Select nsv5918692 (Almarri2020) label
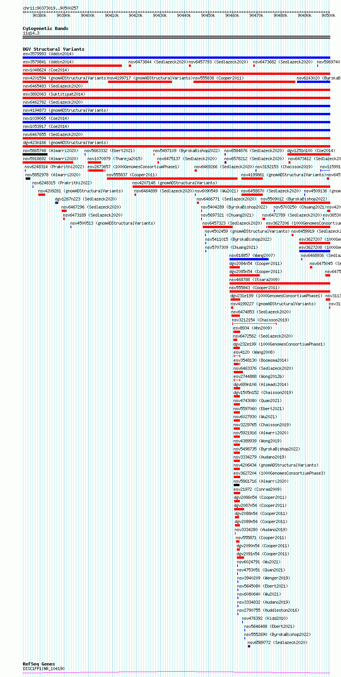341x677 pixels. pos(50,159)
